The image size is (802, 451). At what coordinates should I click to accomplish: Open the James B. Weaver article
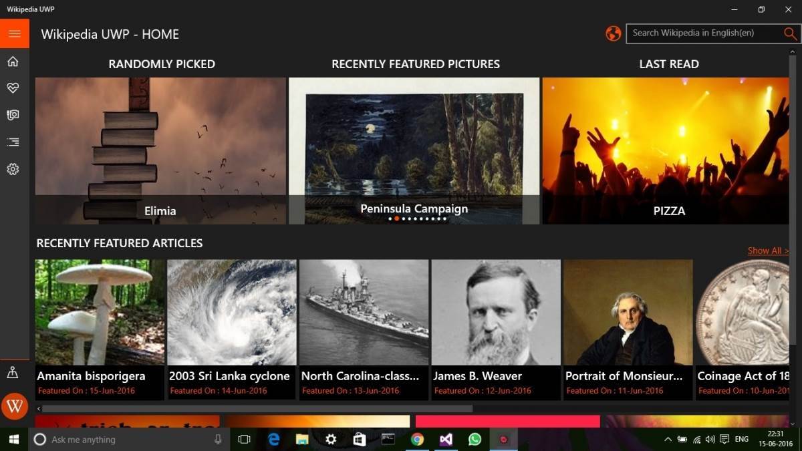coord(495,312)
